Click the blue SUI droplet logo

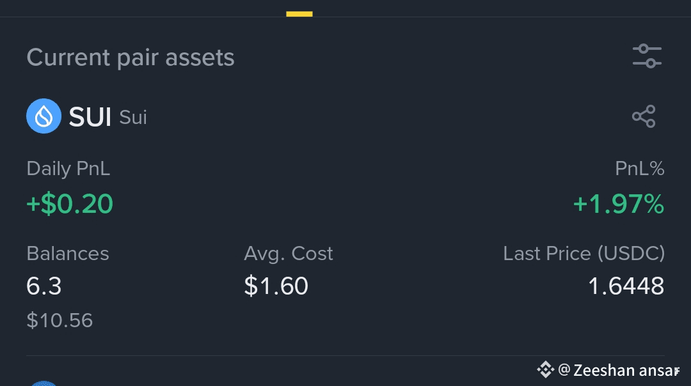[44, 116]
